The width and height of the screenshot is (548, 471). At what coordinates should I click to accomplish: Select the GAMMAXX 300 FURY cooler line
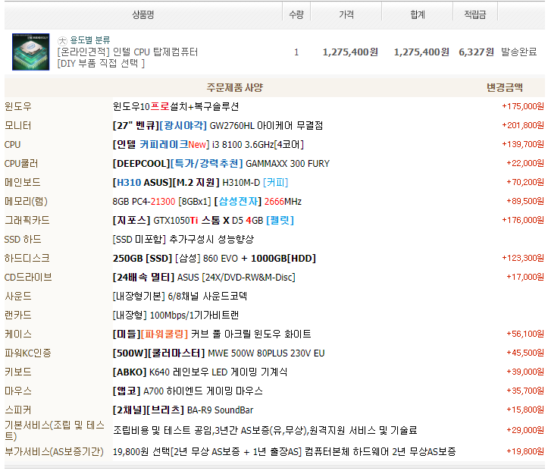221,164
